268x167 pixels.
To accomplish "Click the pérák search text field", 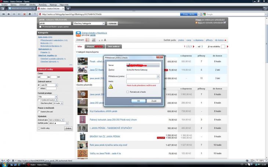I will coord(55,23).
